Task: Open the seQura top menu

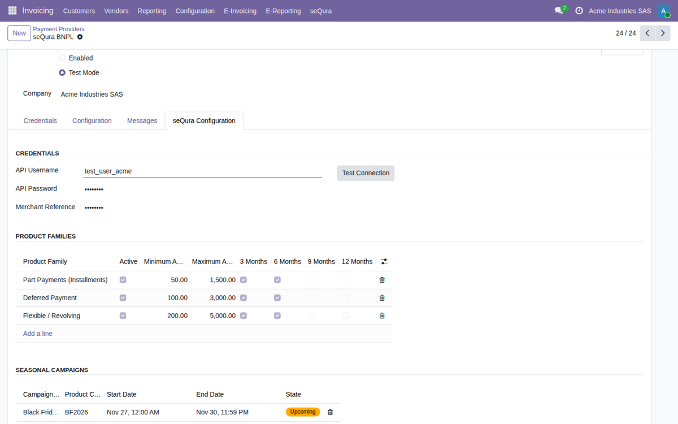Action: [x=321, y=11]
